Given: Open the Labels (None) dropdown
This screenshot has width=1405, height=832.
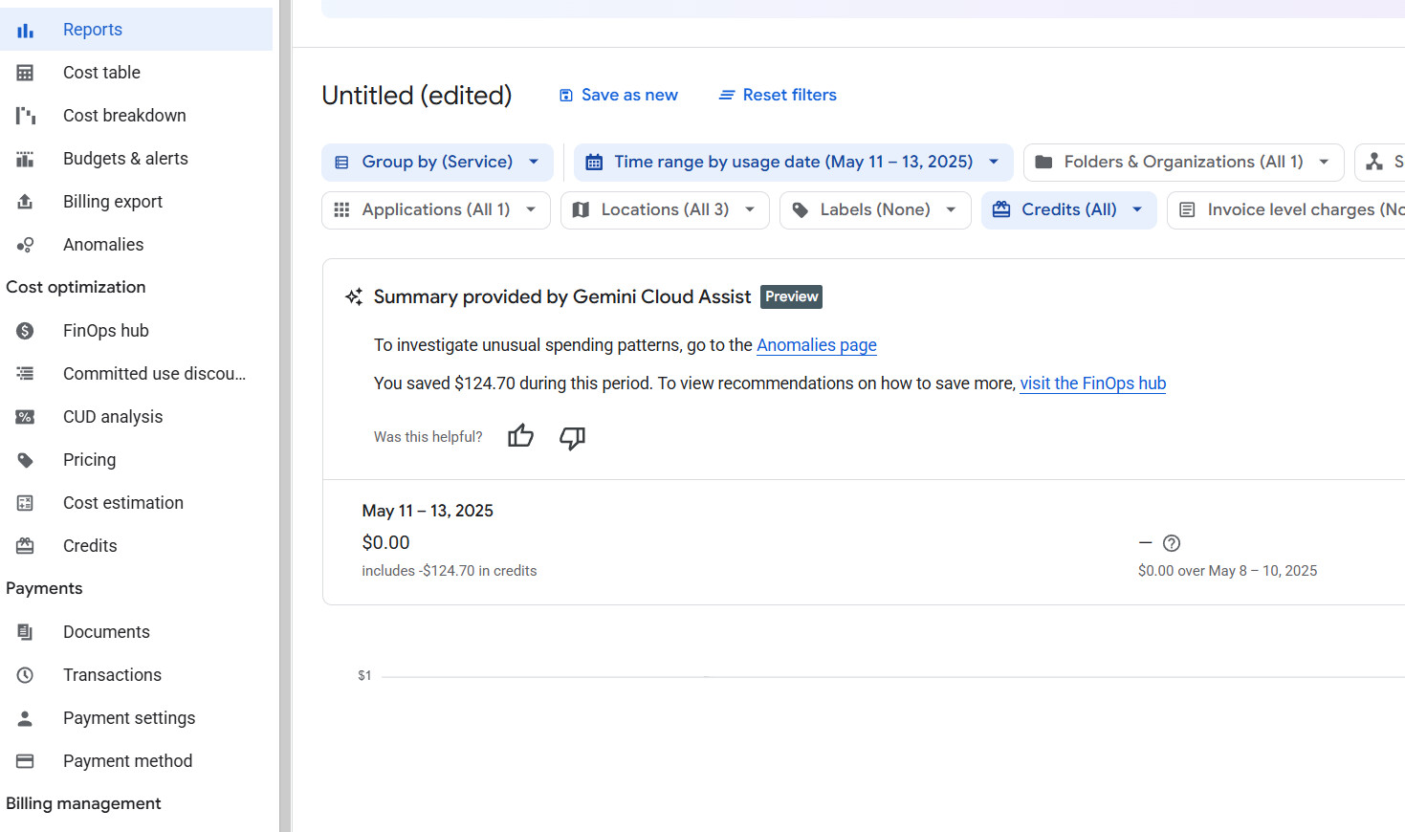Looking at the screenshot, I should (x=875, y=210).
